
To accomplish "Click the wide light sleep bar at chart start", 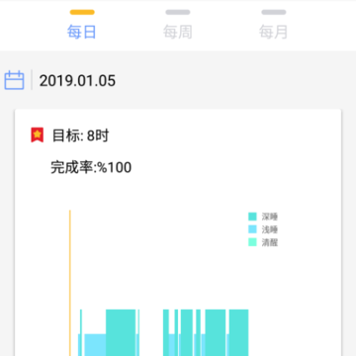I will coord(95,345).
